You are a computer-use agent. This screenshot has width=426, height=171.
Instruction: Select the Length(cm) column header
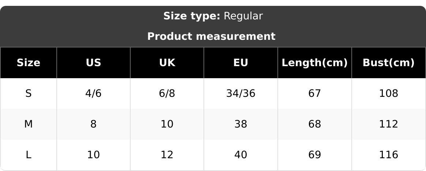coord(314,63)
